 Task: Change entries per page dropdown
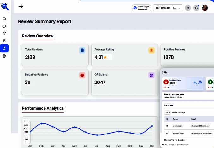(167, 112)
